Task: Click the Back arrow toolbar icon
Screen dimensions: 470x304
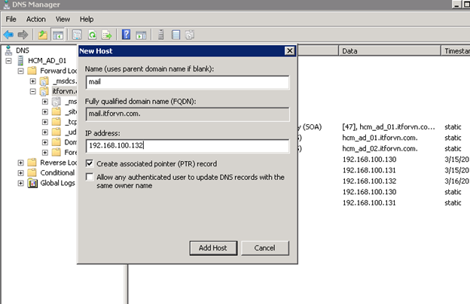Action: click(x=8, y=35)
